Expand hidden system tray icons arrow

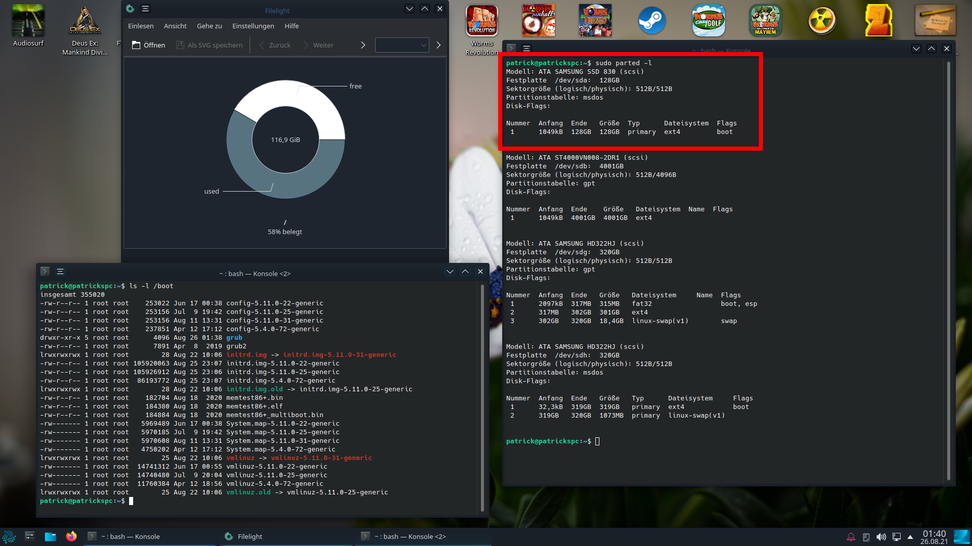coord(910,537)
